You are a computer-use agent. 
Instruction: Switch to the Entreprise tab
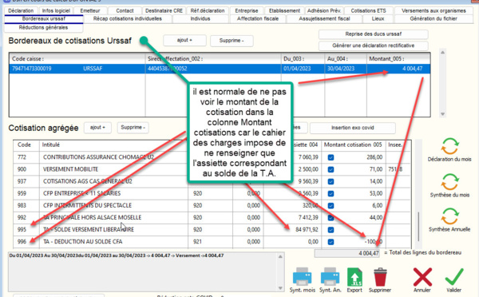[247, 10]
